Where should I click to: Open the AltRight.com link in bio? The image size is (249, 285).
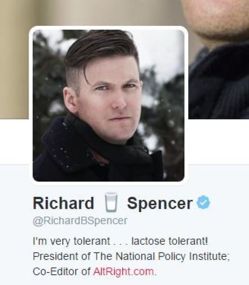coord(124,272)
